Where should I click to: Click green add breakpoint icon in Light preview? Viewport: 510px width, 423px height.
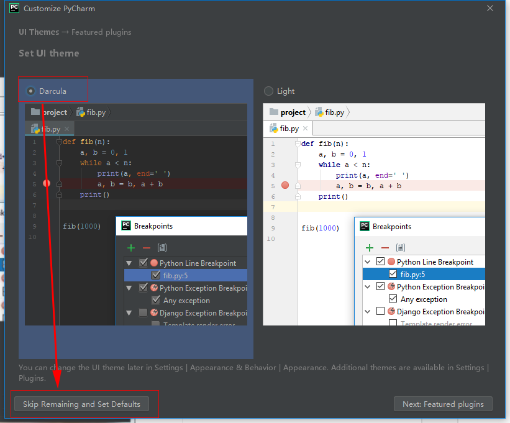tap(370, 248)
